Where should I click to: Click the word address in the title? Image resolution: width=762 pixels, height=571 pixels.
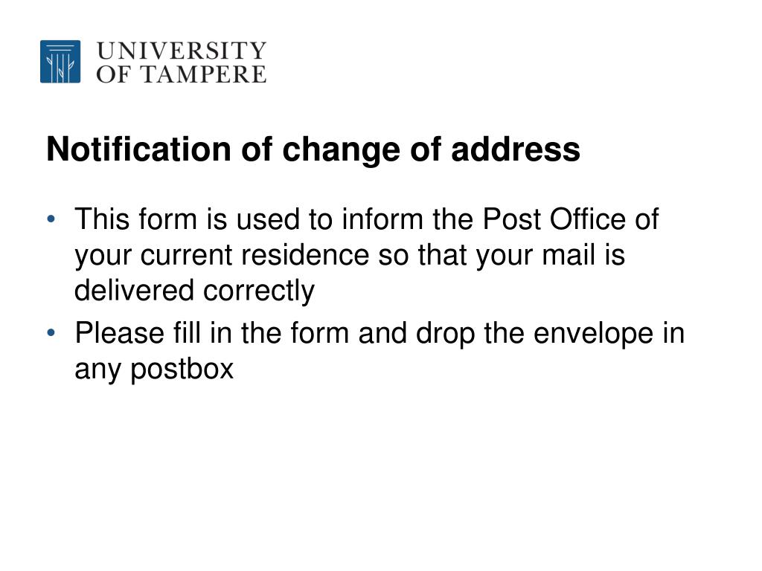(516, 149)
